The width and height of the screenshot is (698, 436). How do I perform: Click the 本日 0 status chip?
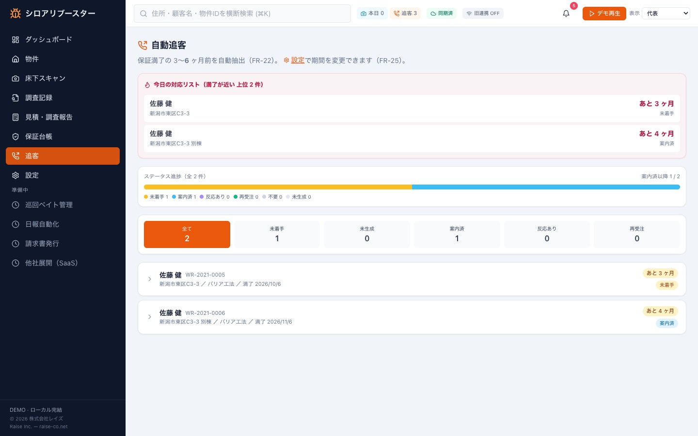tap(372, 14)
